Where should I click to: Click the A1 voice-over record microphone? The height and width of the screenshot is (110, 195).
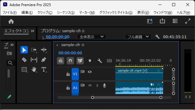pos(105,86)
